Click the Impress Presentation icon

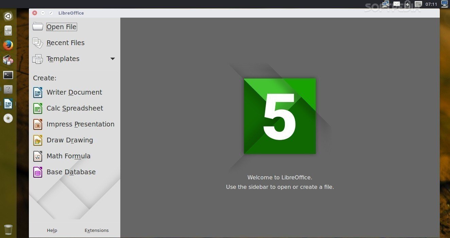[x=38, y=124]
